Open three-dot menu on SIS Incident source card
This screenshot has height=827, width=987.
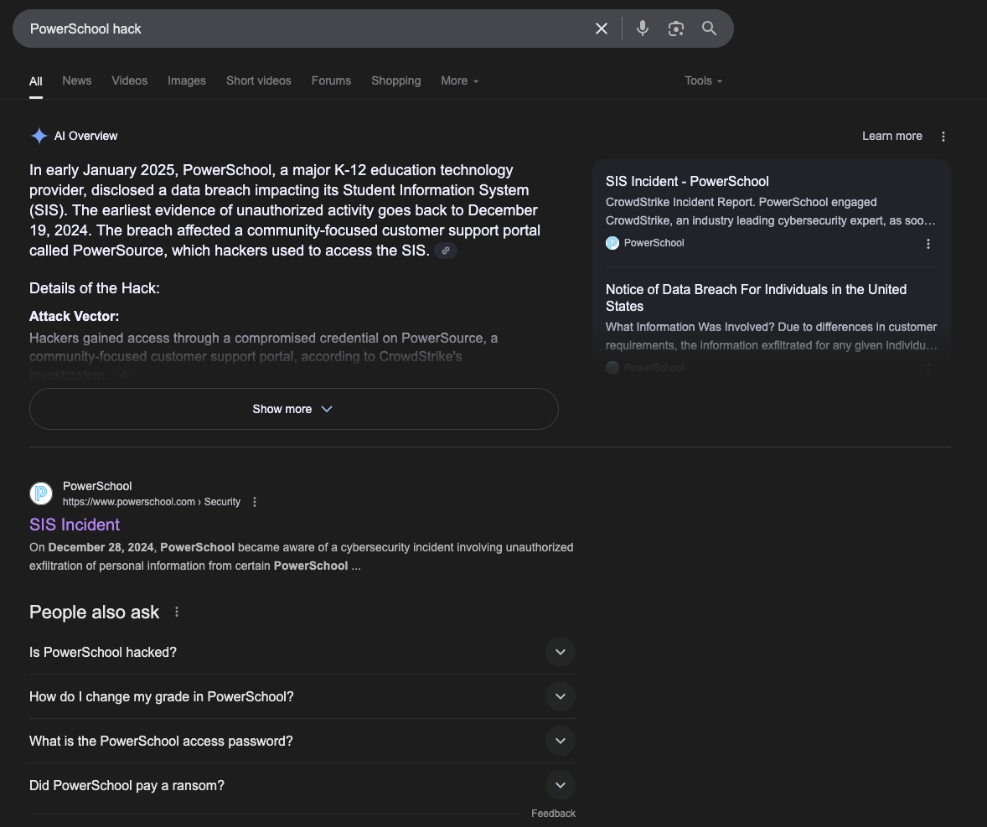click(x=928, y=244)
